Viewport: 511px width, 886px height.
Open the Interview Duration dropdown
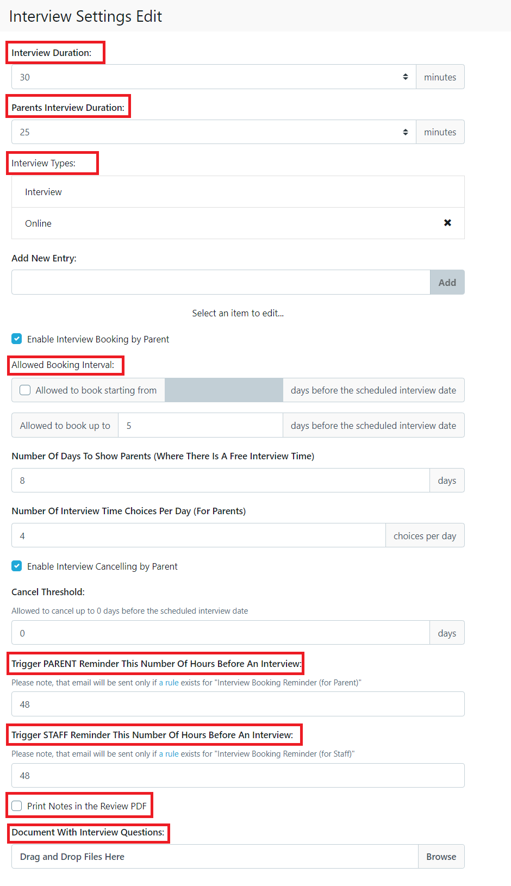pos(213,77)
